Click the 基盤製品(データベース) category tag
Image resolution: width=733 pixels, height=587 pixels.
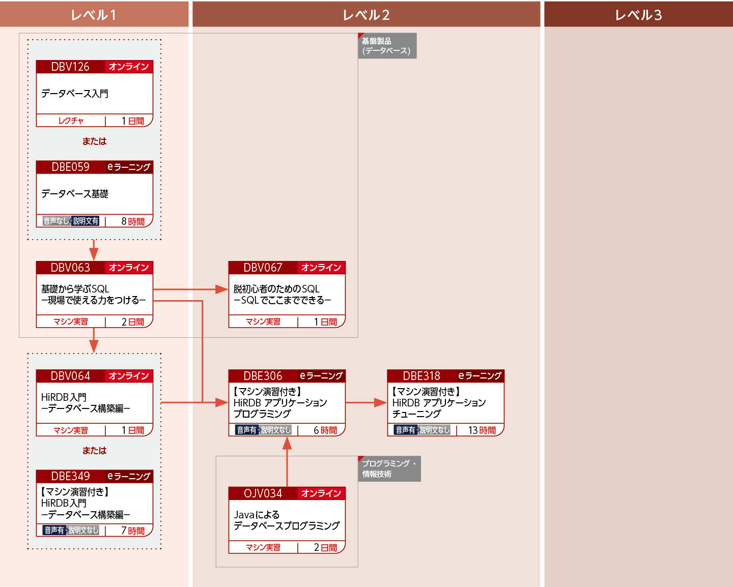(x=387, y=46)
